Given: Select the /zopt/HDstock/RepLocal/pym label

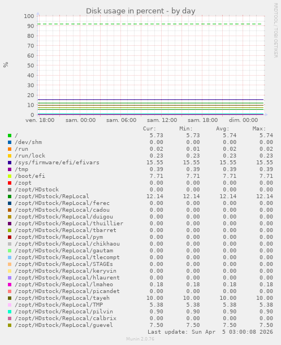Looking at the screenshot, I should (59, 237).
